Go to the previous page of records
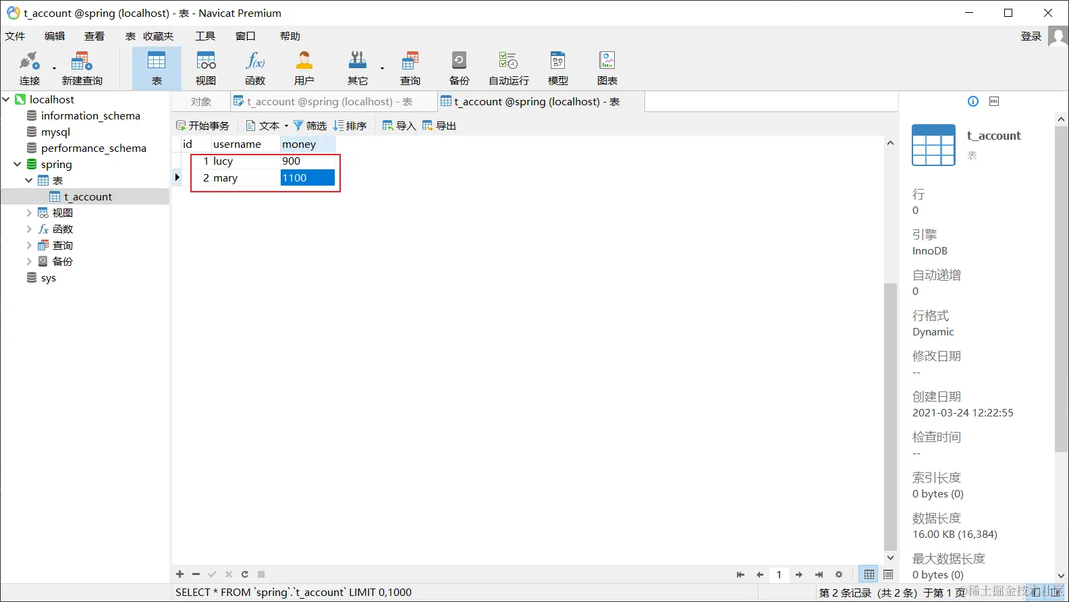This screenshot has height=602, width=1069. click(760, 575)
